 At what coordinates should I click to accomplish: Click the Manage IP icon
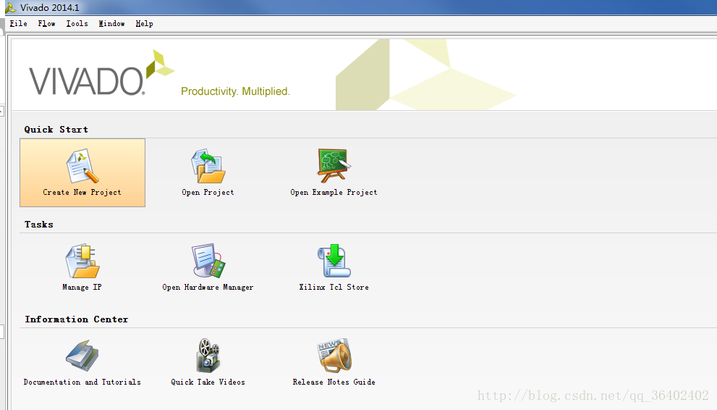pyautogui.click(x=82, y=261)
